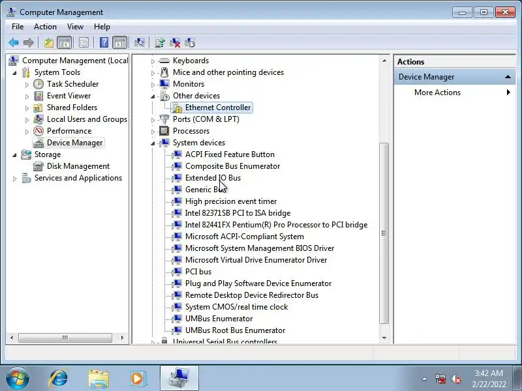The image size is (522, 391).
Task: Select the Task Scheduler clock icon
Action: click(38, 84)
